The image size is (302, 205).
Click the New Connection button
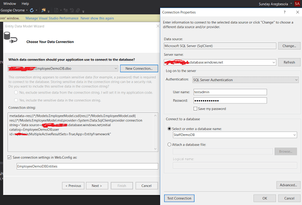[139, 68]
